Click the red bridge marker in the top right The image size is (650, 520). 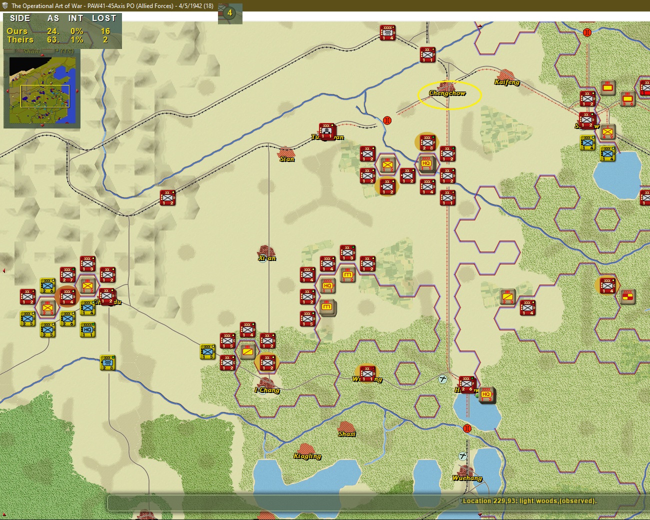click(587, 32)
